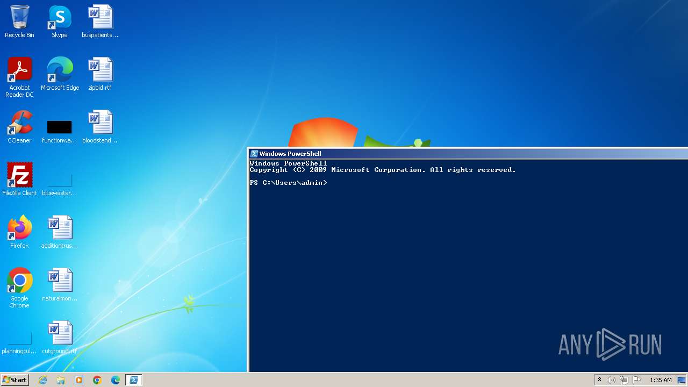The height and width of the screenshot is (387, 688).
Task: Open Edge from the taskbar
Action: 116,380
